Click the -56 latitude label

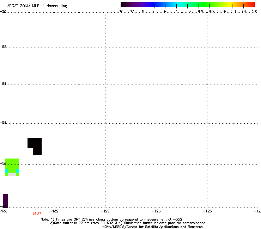(x=3, y=122)
